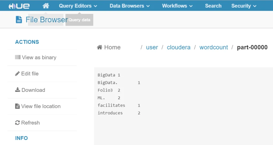Click the download arrow icon

tap(17, 90)
